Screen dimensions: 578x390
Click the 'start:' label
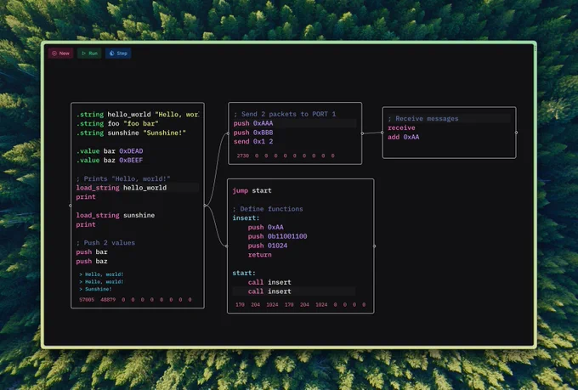244,273
